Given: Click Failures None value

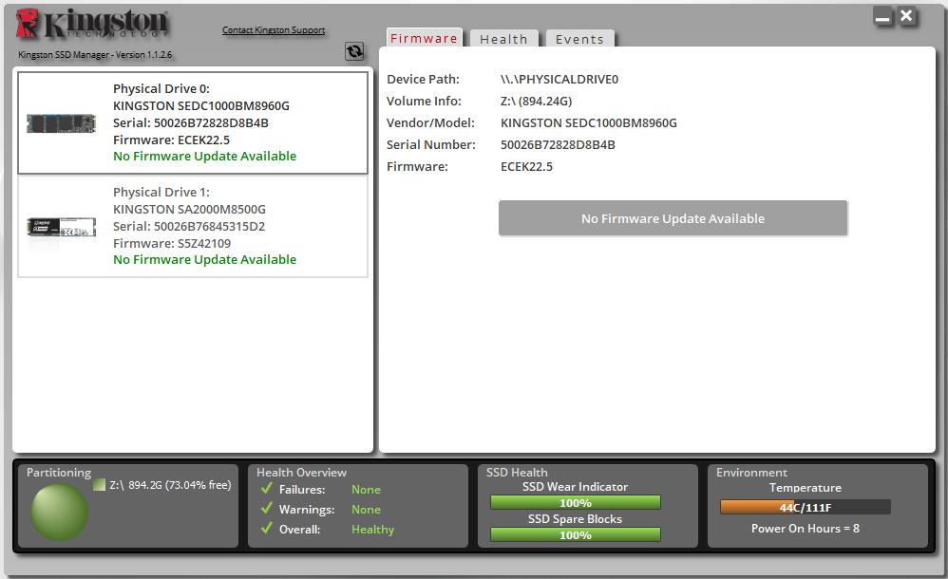Looking at the screenshot, I should pos(366,490).
